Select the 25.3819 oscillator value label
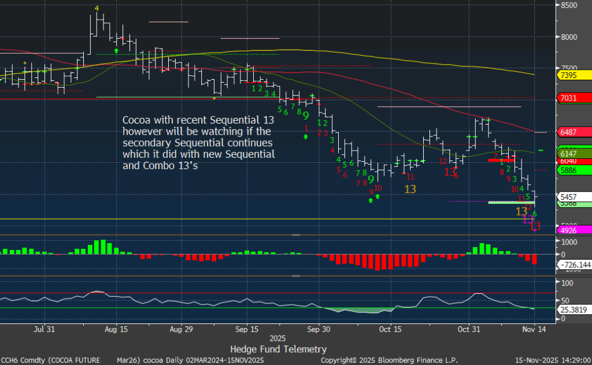 (x=571, y=309)
